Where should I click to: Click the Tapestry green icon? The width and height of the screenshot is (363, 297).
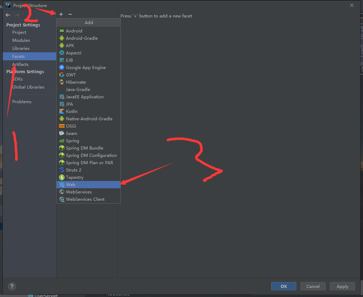pyautogui.click(x=61, y=177)
